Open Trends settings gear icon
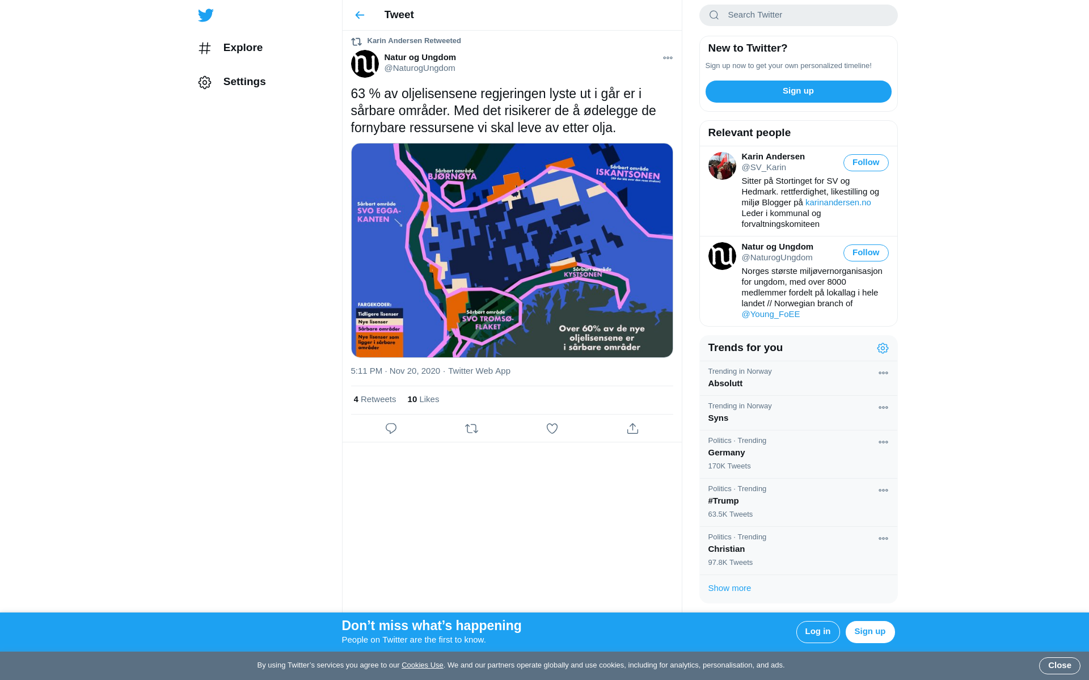Viewport: 1089px width, 680px height. pyautogui.click(x=883, y=348)
